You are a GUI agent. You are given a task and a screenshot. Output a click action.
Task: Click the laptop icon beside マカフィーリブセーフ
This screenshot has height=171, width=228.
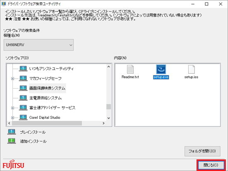click(x=23, y=78)
